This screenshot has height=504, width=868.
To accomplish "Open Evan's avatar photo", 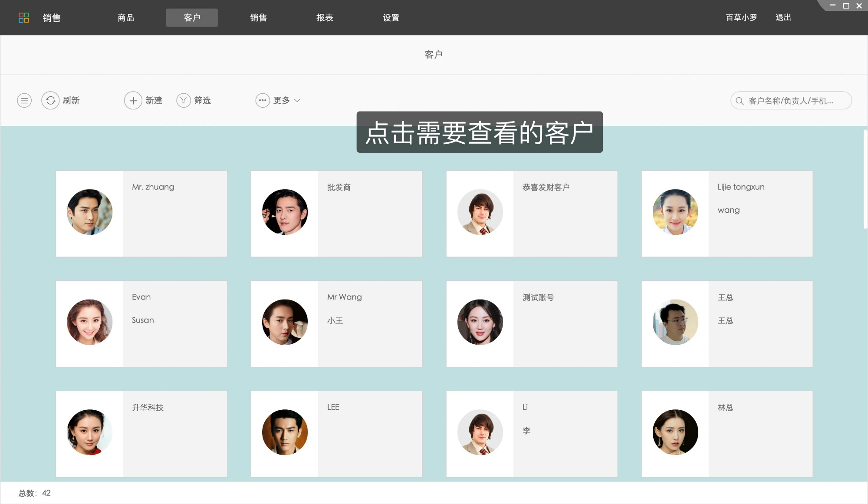I will [89, 323].
